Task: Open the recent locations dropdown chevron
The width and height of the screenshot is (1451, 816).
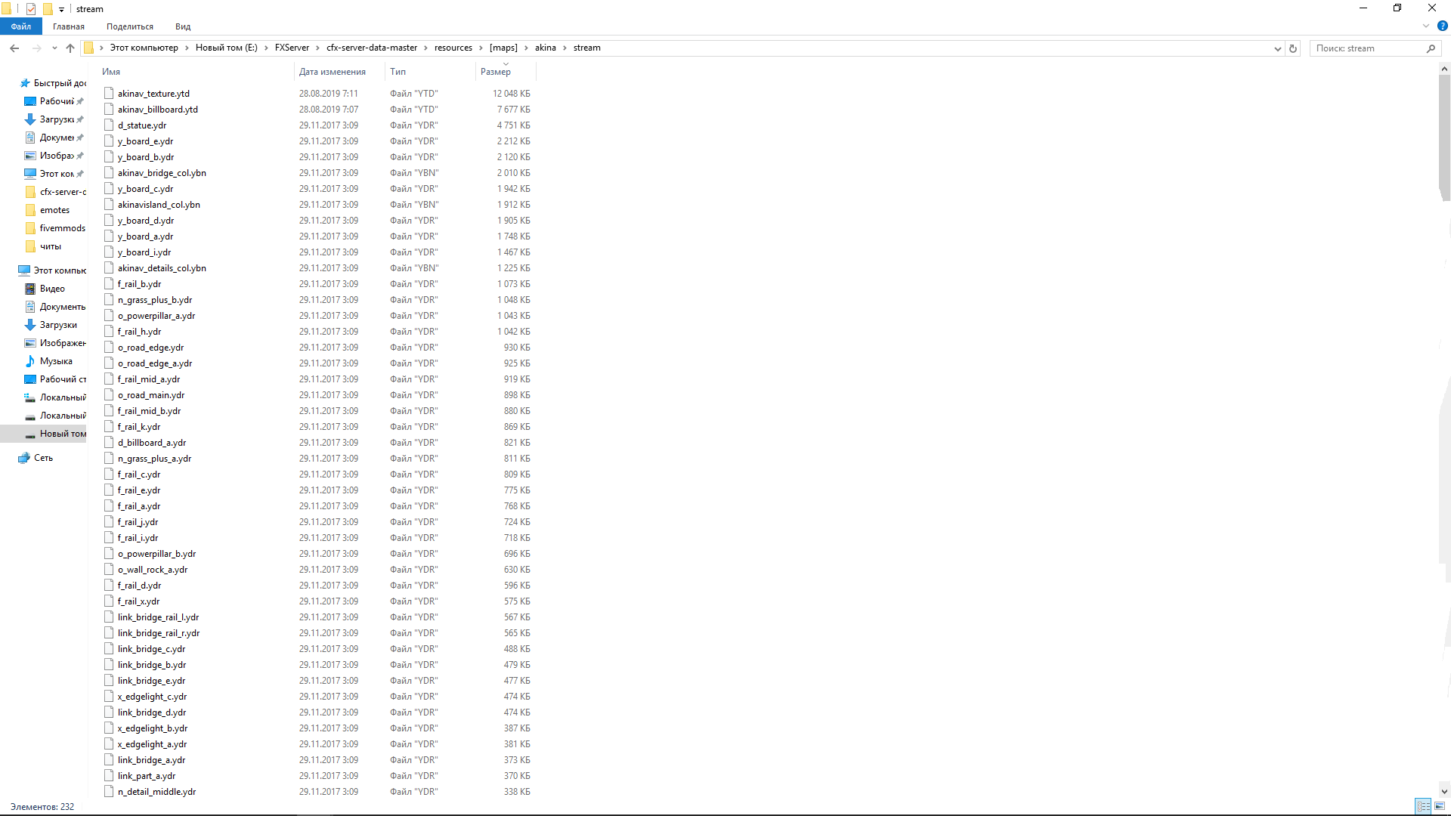Action: [x=54, y=48]
